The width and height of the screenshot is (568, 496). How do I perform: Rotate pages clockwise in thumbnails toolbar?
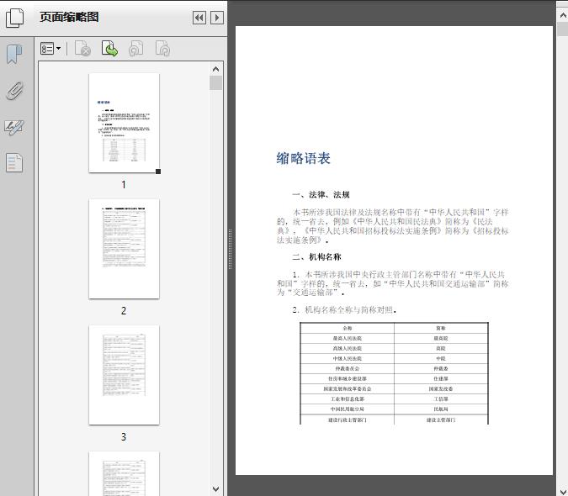[x=162, y=50]
